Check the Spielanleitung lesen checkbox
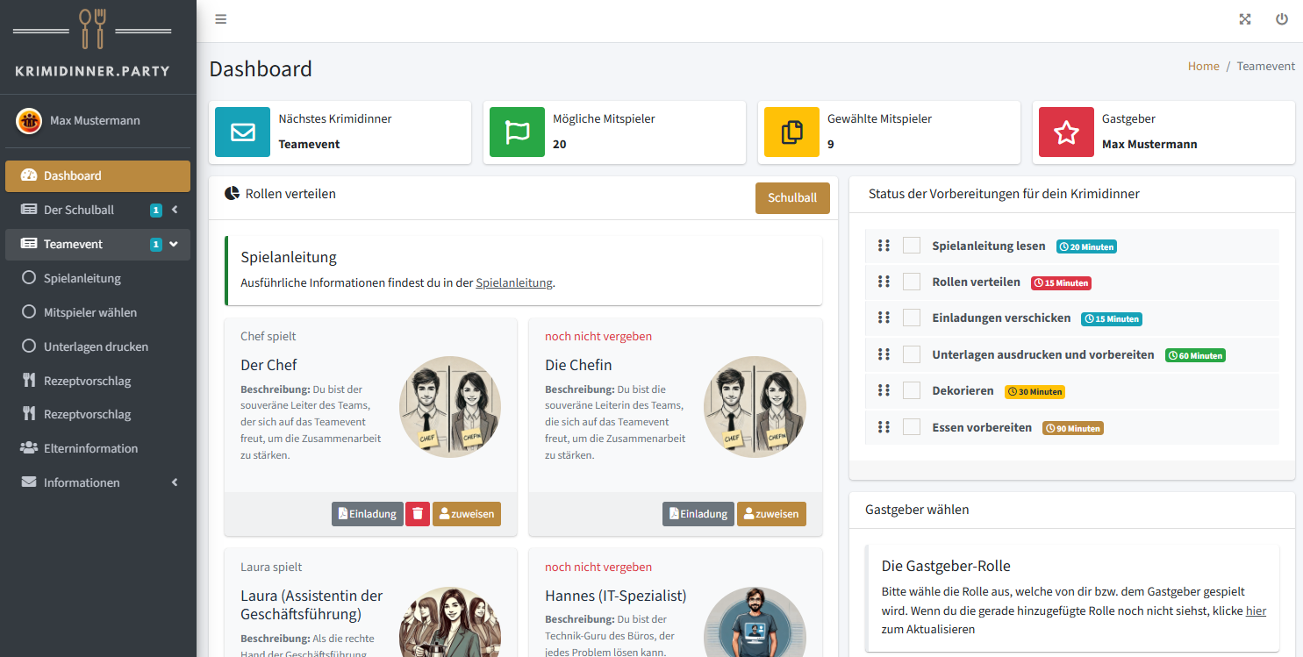Viewport: 1303px width, 657px height. (x=912, y=246)
